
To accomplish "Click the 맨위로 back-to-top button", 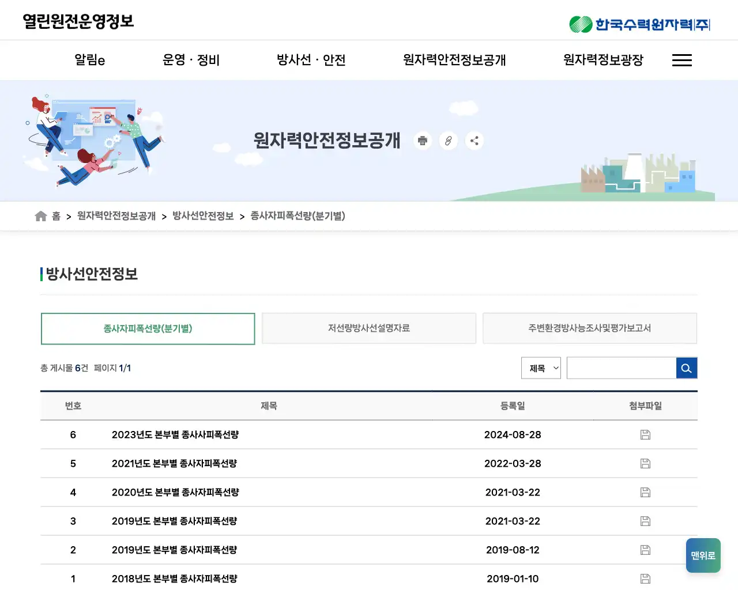I will click(703, 555).
